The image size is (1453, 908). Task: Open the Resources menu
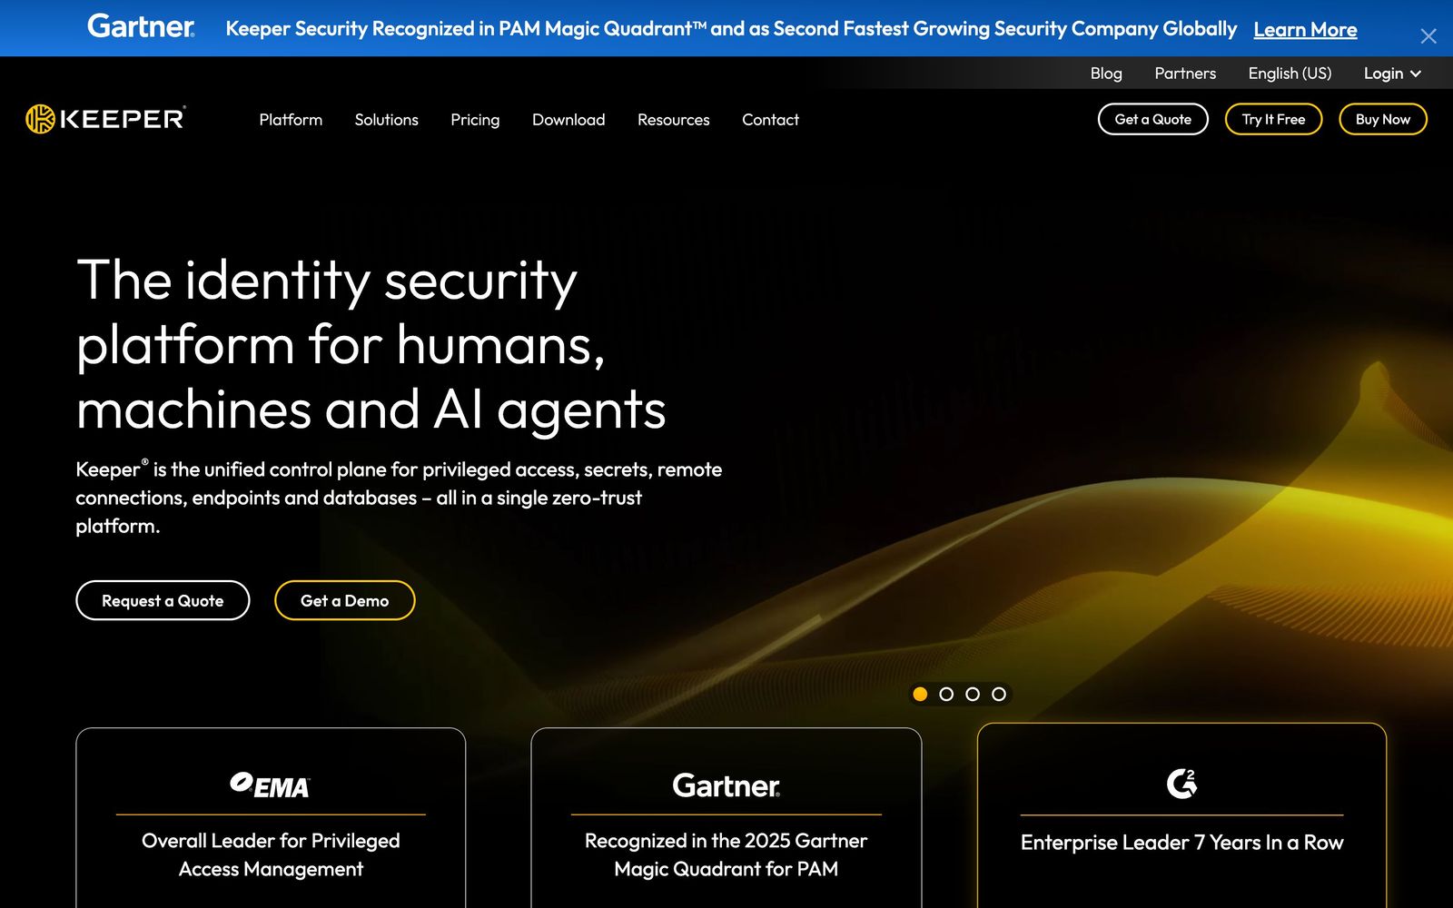point(674,120)
